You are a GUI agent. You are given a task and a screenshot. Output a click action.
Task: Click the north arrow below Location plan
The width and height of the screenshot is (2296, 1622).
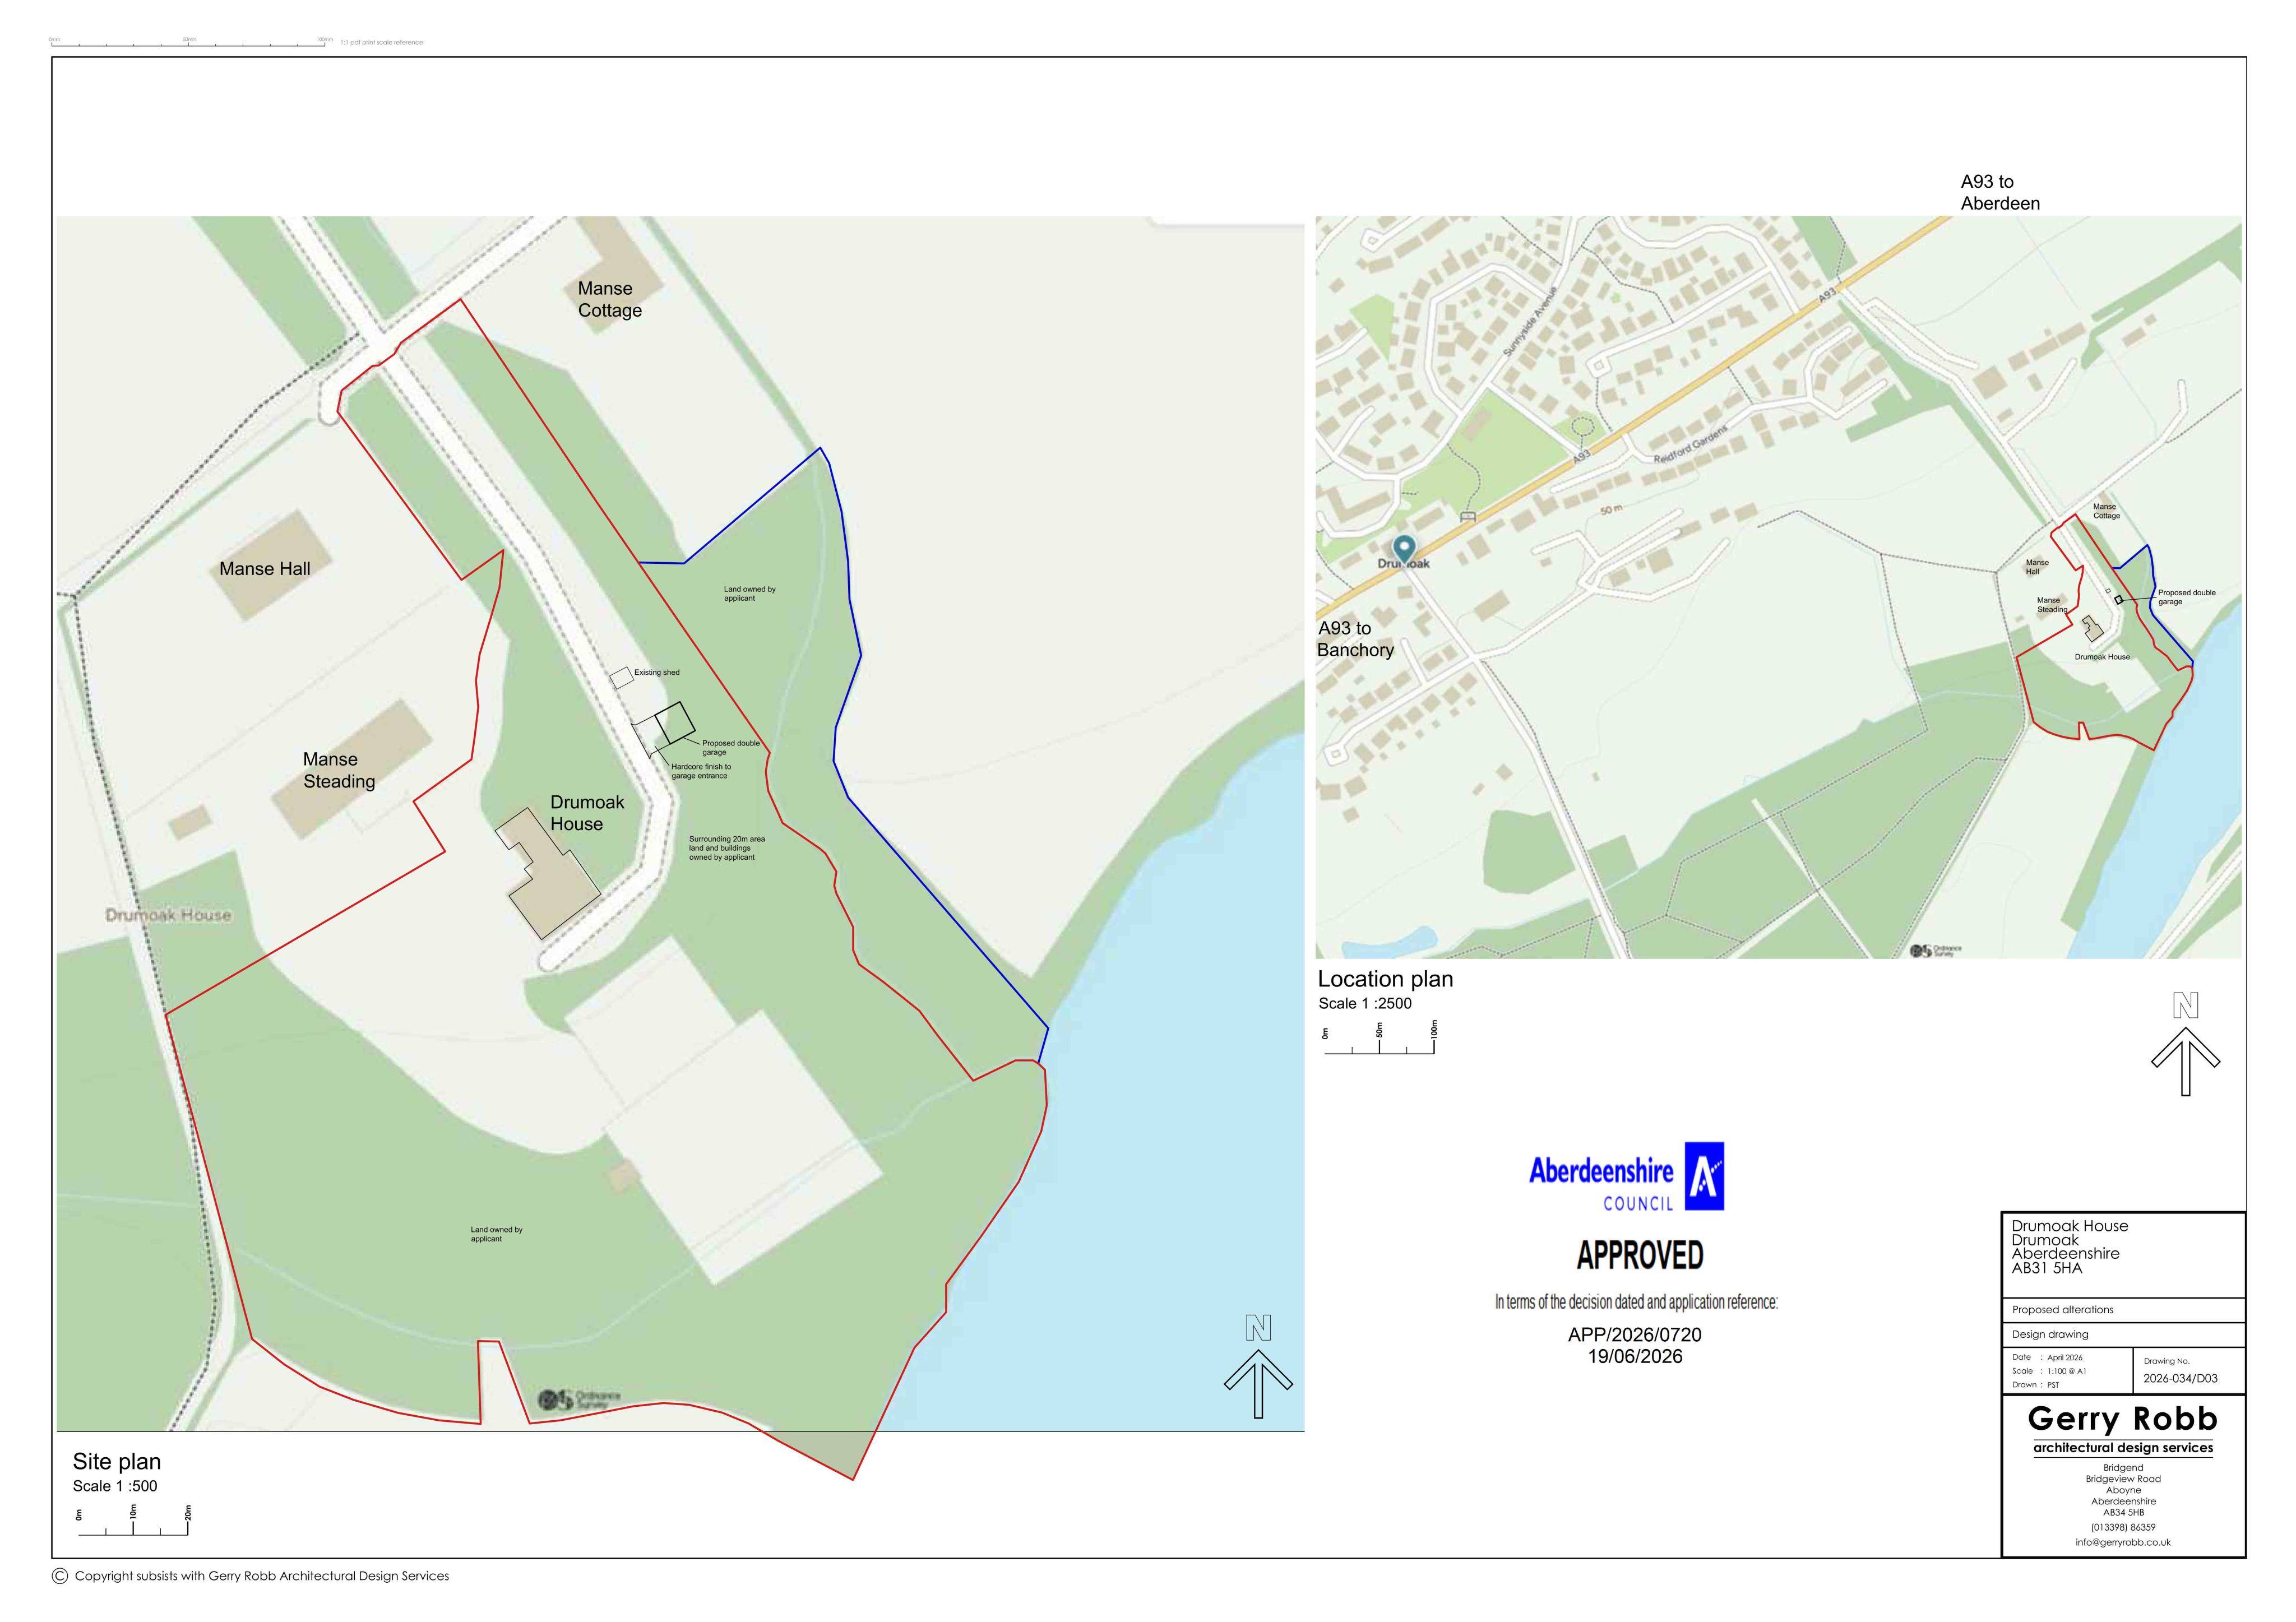point(2185,1043)
